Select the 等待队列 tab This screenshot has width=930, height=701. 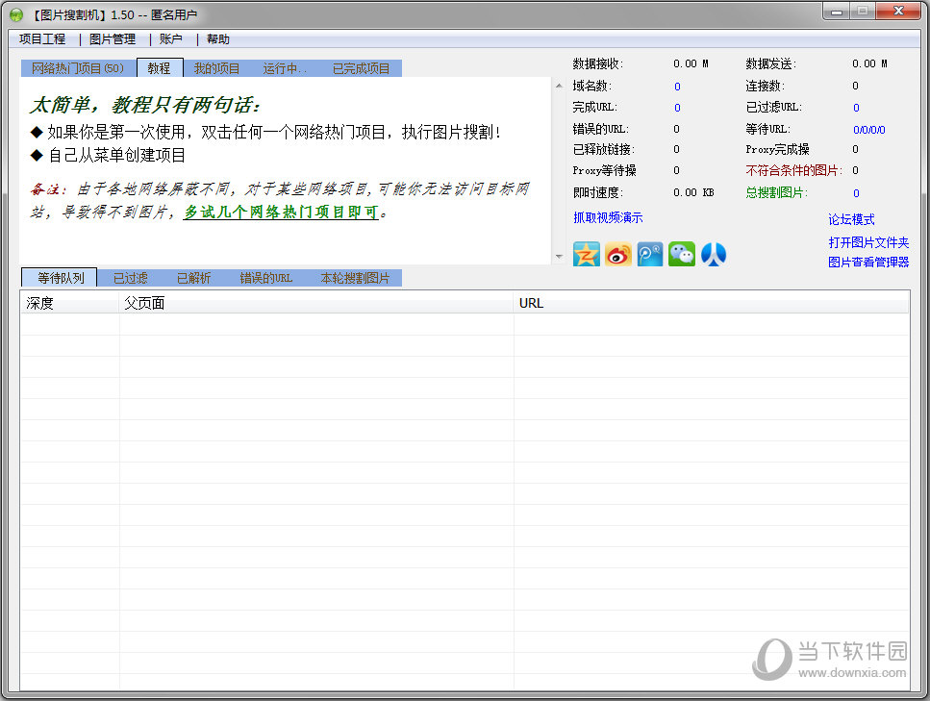[x=60, y=278]
